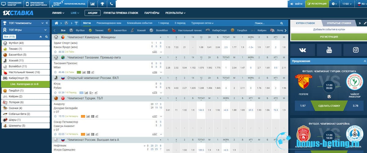This screenshot has height=153, width=367.
Task: Click the home icon in breadcrumb
Action: tap(56, 23)
